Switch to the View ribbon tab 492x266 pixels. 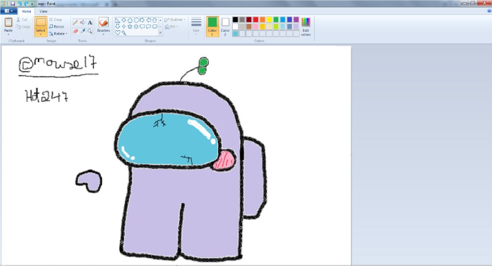[x=43, y=12]
